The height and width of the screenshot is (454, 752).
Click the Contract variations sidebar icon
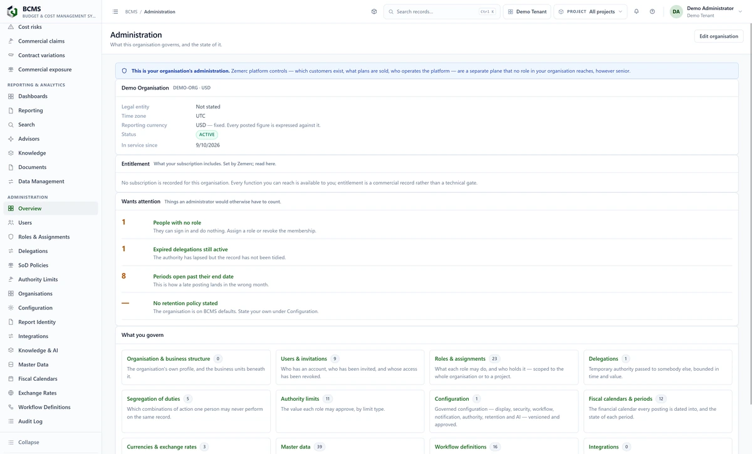tap(11, 56)
